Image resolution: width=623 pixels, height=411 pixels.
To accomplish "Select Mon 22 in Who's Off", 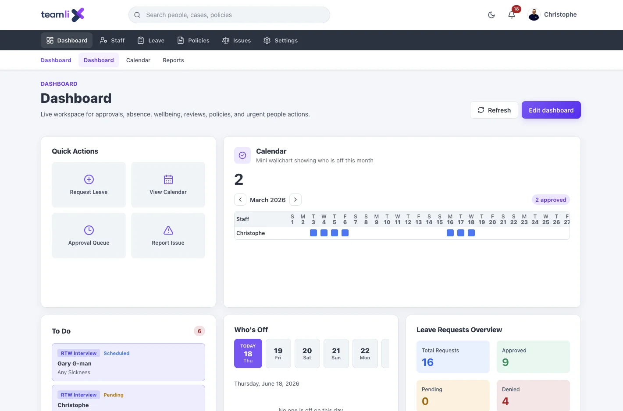I will click(365, 353).
